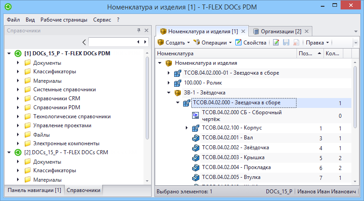Click the back chevron in Справочники toolbar
Image resolution: width=364 pixels, height=201 pixels.
84,42
